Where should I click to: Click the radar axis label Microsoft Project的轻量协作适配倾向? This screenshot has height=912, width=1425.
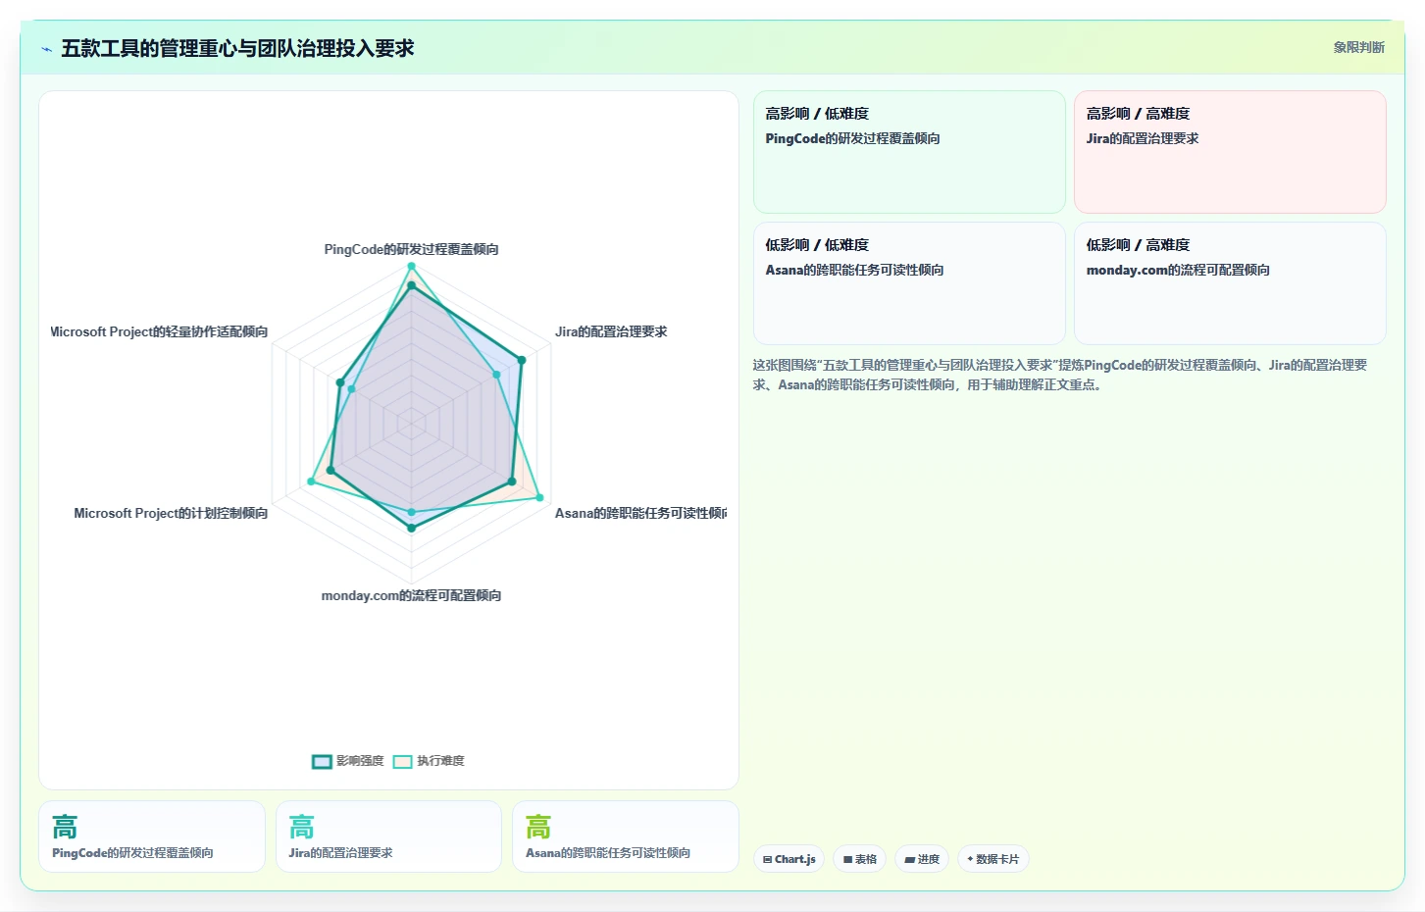[160, 331]
